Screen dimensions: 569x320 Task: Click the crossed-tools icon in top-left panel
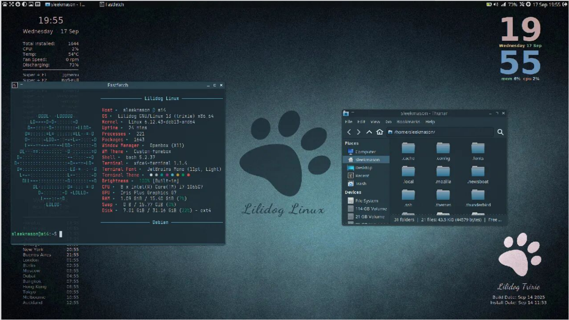(x=11, y=4)
